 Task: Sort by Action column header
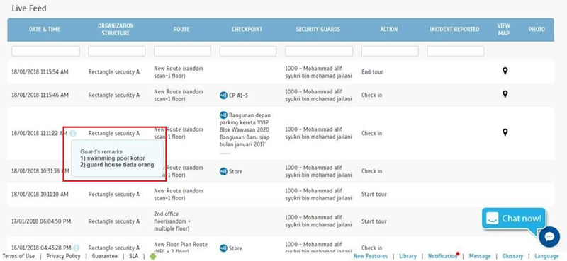click(x=388, y=29)
